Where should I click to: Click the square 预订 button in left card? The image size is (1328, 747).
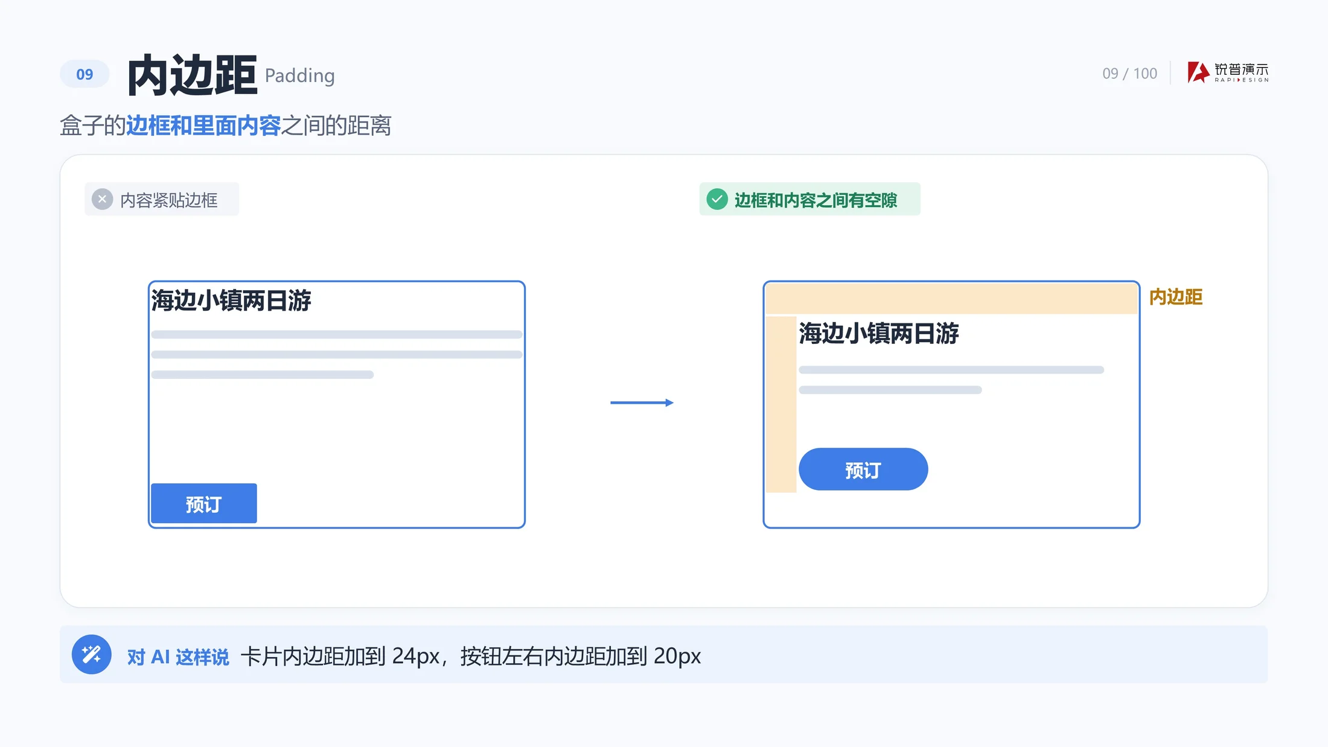(204, 503)
